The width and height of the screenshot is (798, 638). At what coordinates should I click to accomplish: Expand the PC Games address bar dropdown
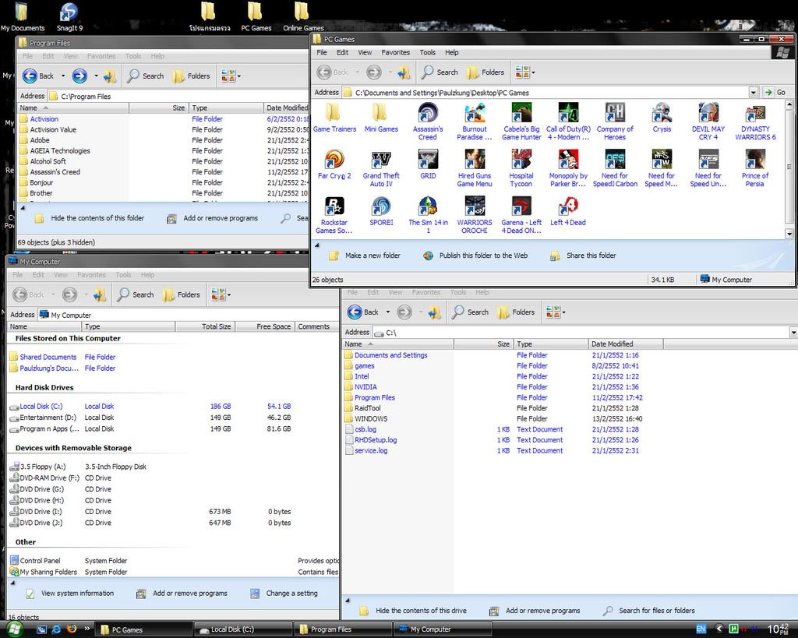[x=753, y=92]
